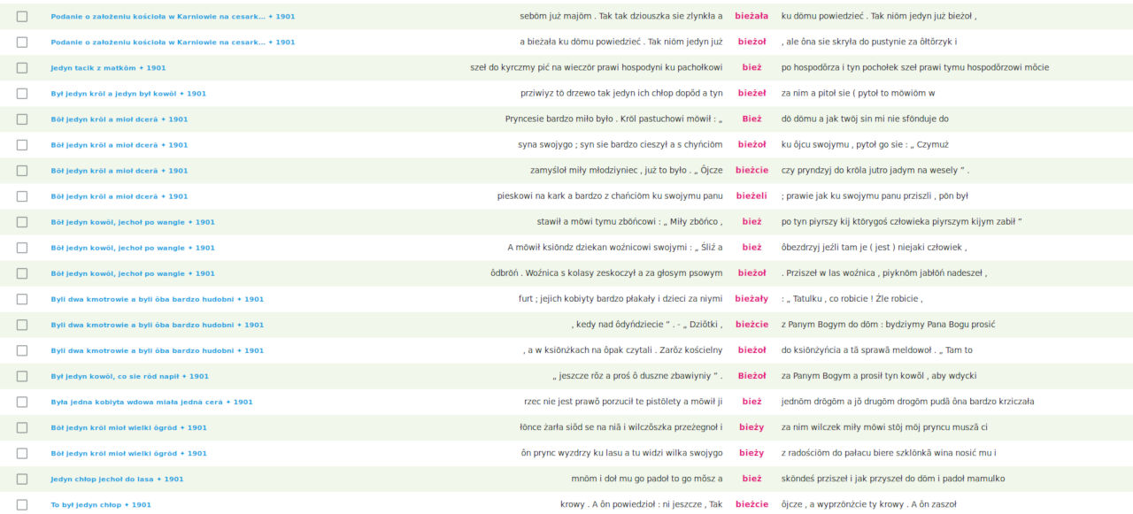Click the highlighted keyword 'bieżała'
This screenshot has width=1133, height=514.
(x=751, y=16)
